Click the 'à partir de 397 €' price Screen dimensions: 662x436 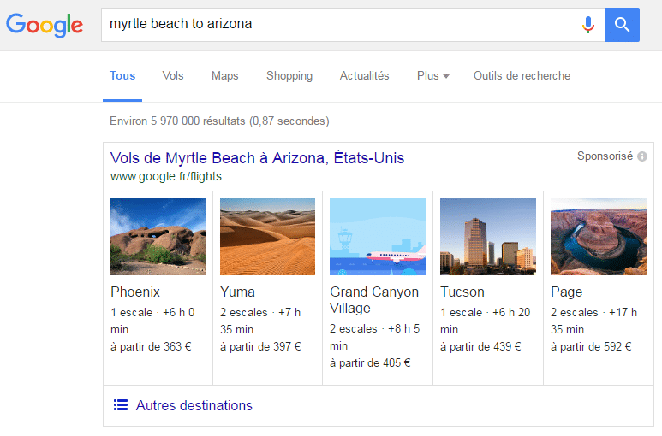pyautogui.click(x=260, y=347)
